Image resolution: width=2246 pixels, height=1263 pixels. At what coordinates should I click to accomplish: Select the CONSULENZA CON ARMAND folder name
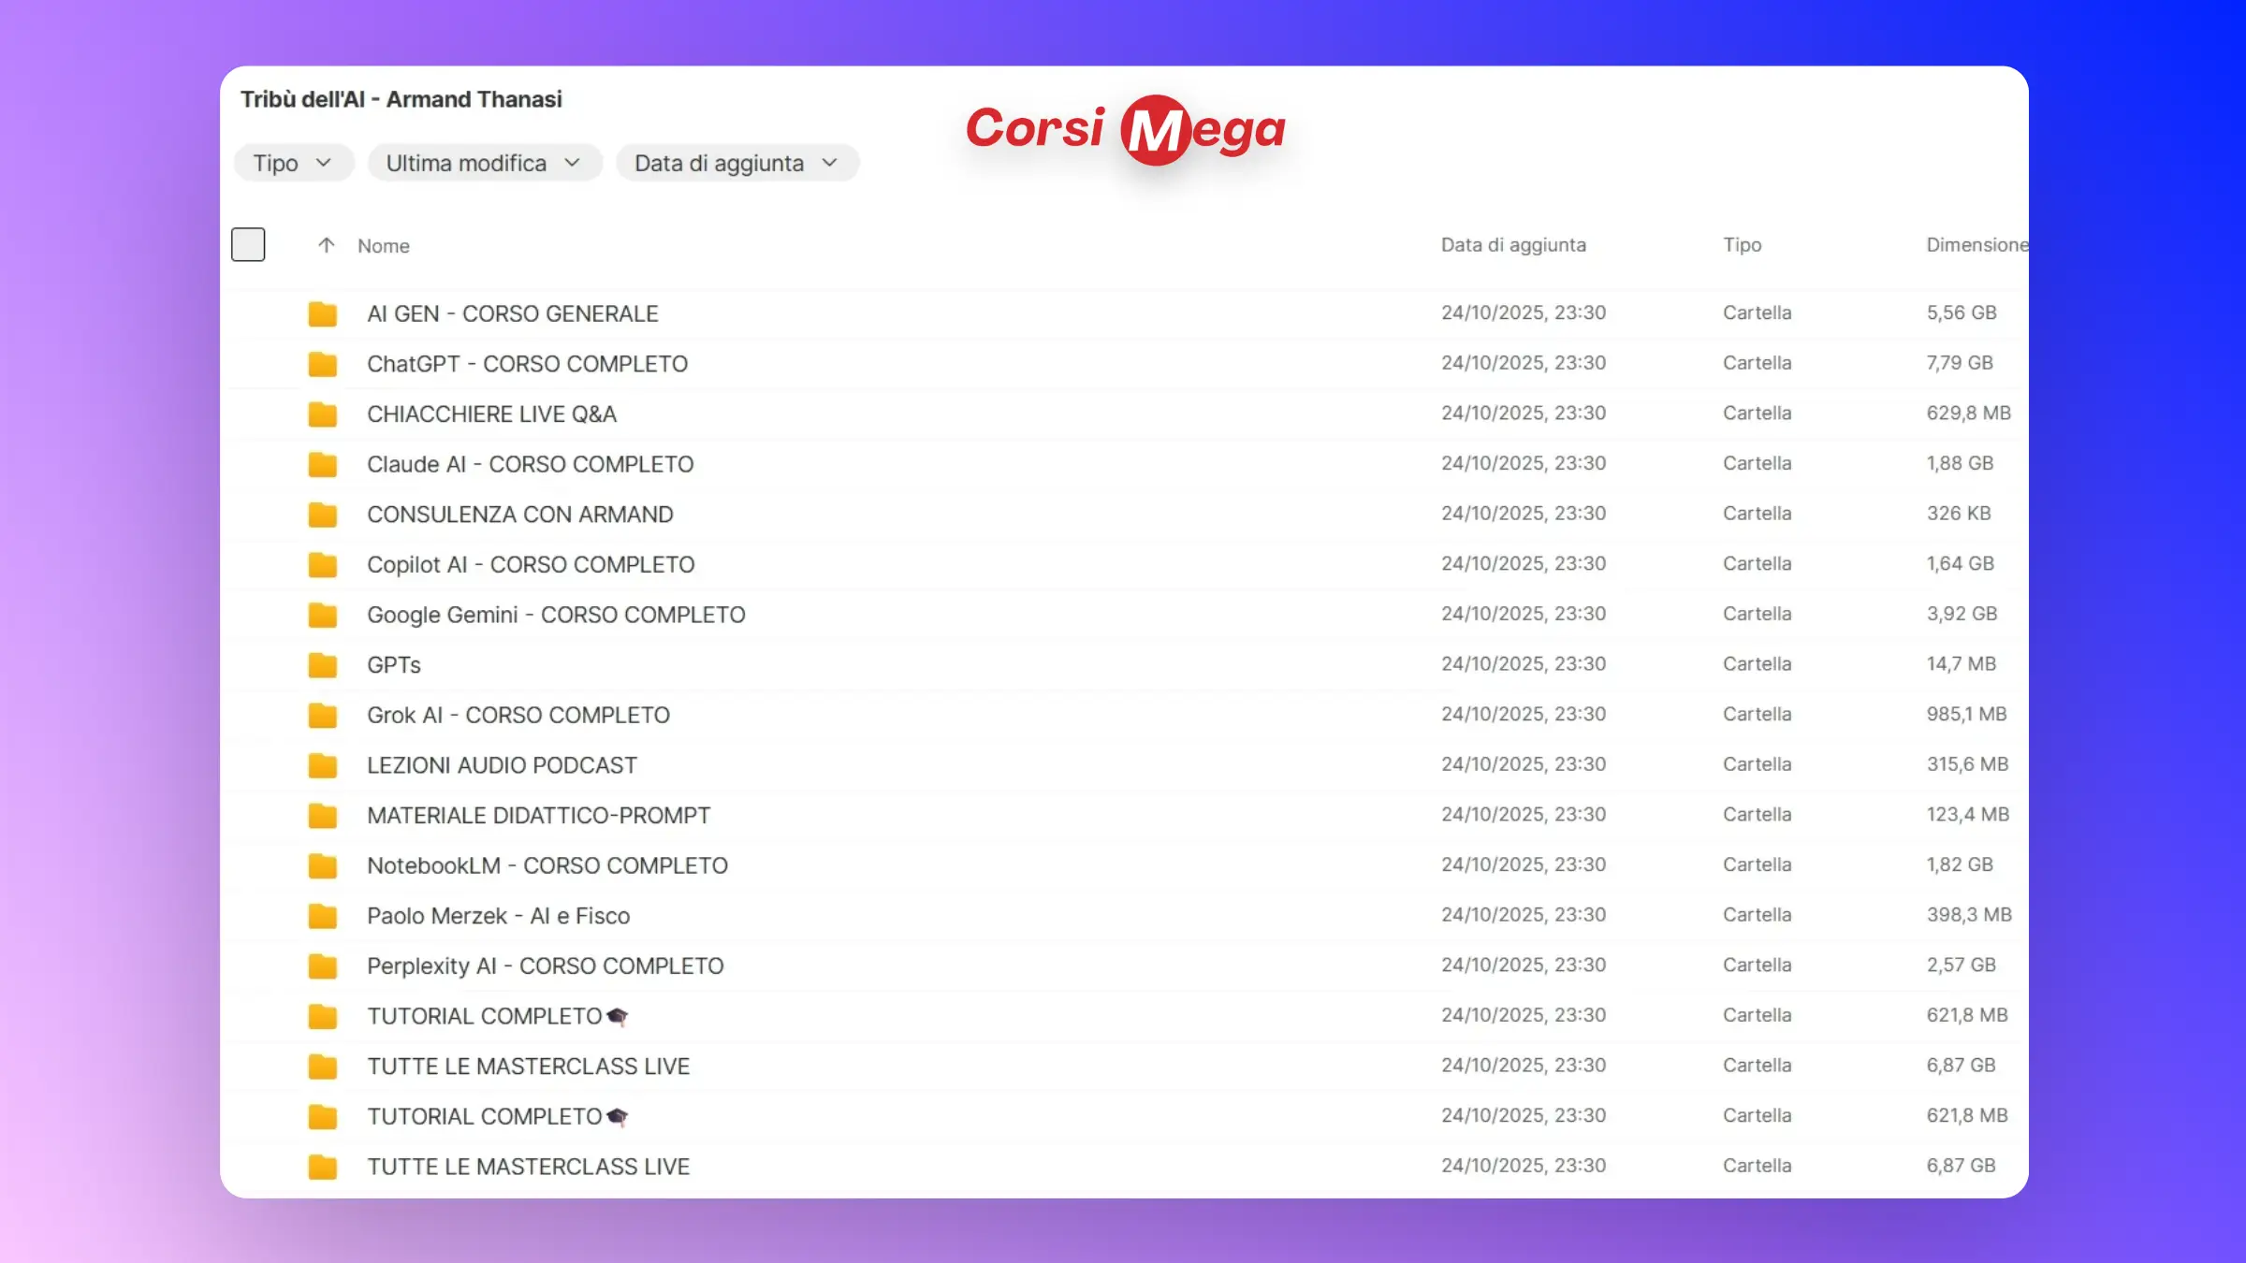click(519, 515)
